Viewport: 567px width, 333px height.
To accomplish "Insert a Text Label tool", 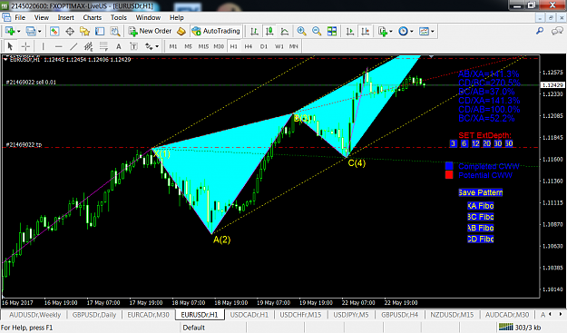I will (x=133, y=46).
